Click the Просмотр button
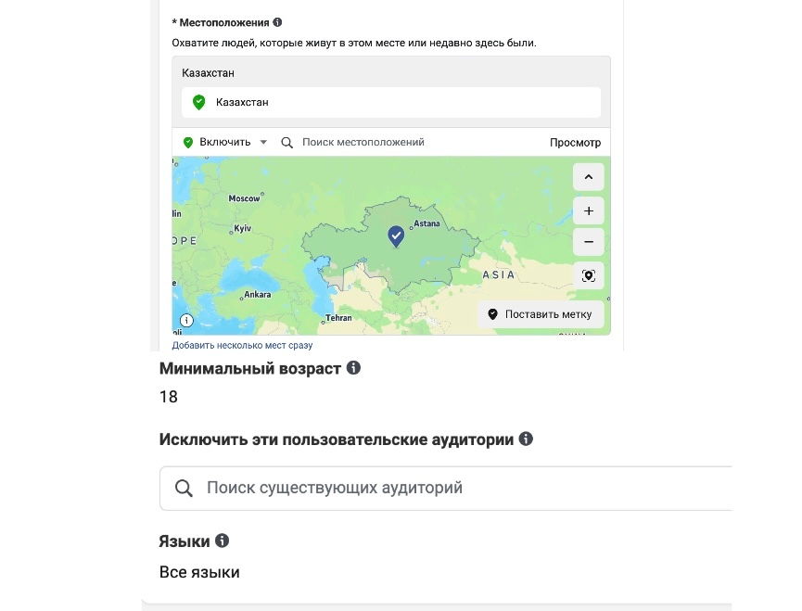The width and height of the screenshot is (802, 611). [x=575, y=143]
